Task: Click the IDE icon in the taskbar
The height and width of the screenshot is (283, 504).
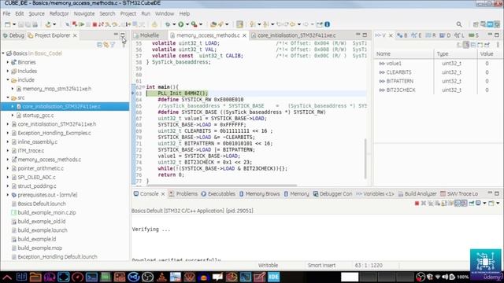Action: pos(273,277)
